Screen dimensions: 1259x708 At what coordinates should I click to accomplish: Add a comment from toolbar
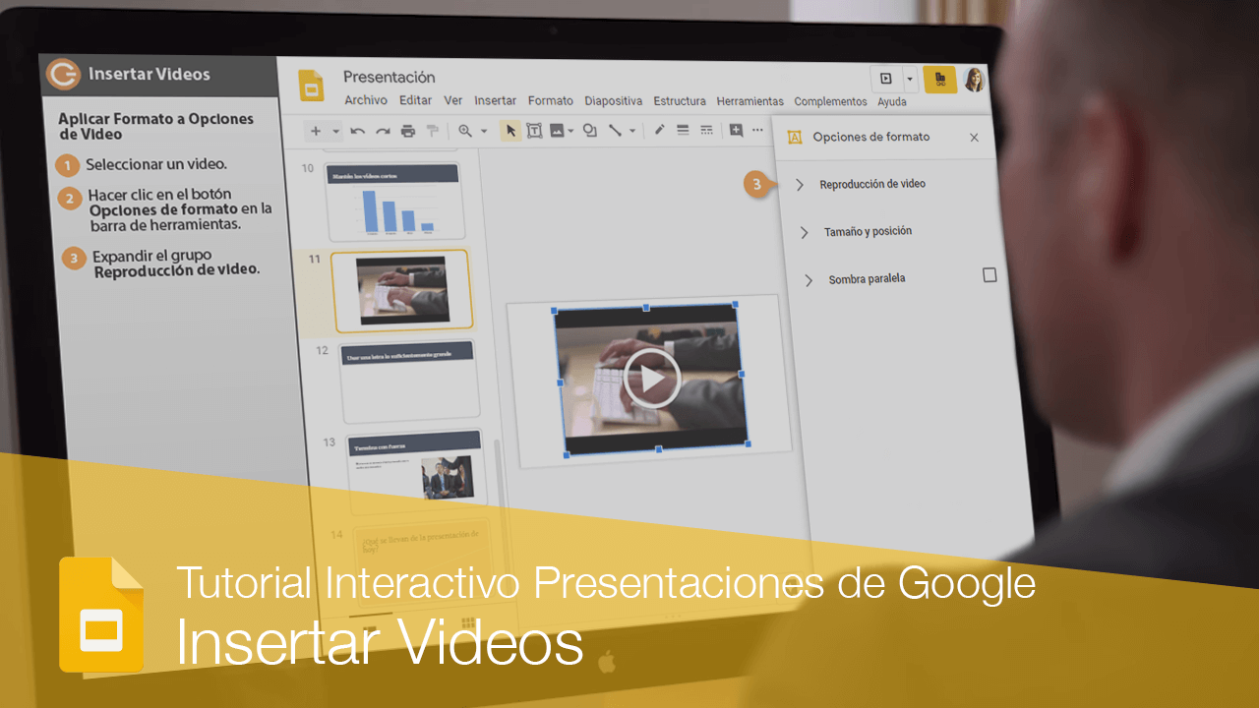(736, 130)
